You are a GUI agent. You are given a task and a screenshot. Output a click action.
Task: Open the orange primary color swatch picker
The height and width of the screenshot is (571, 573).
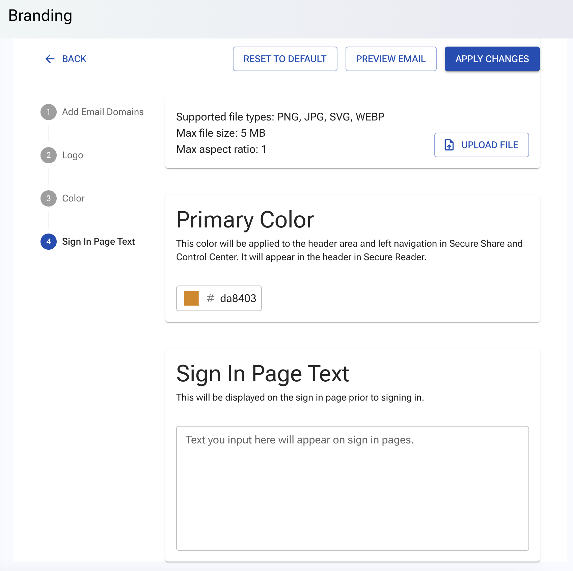(191, 298)
